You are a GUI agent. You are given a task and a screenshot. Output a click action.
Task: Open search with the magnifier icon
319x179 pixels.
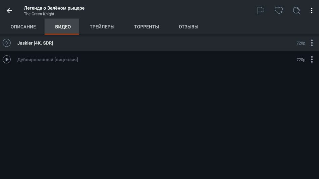pos(297,11)
